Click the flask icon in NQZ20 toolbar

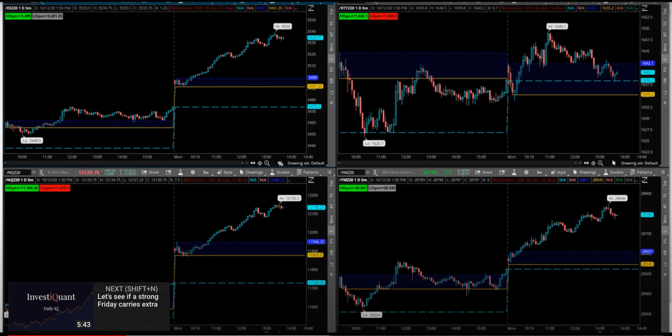(181, 172)
